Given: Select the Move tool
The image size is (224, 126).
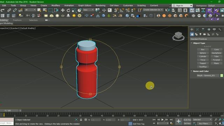Looking at the screenshot, I should click(63, 10).
